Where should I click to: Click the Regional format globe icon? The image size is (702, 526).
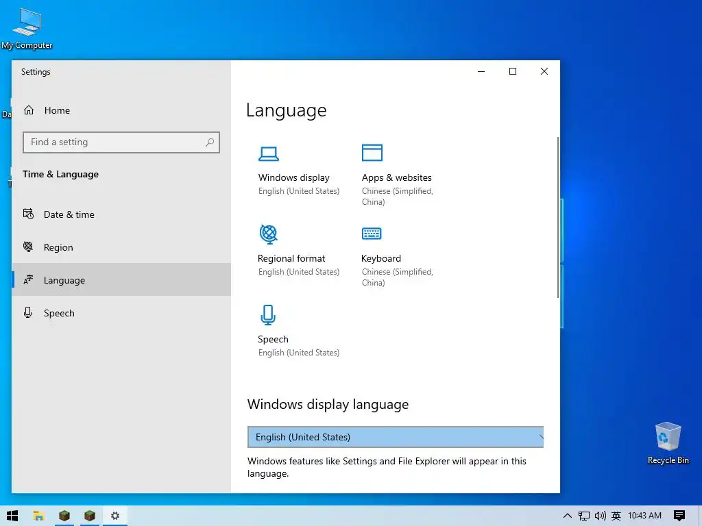(268, 234)
